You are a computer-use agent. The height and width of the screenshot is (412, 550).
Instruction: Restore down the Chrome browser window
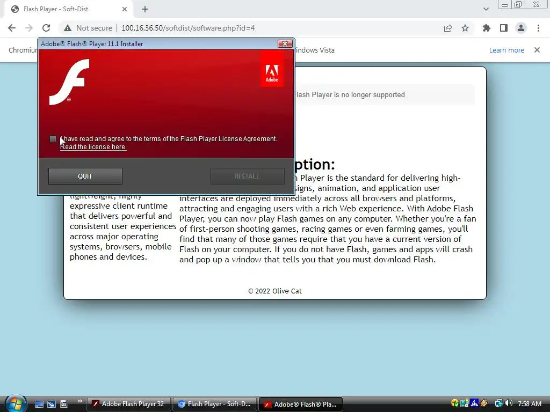click(x=518, y=5)
